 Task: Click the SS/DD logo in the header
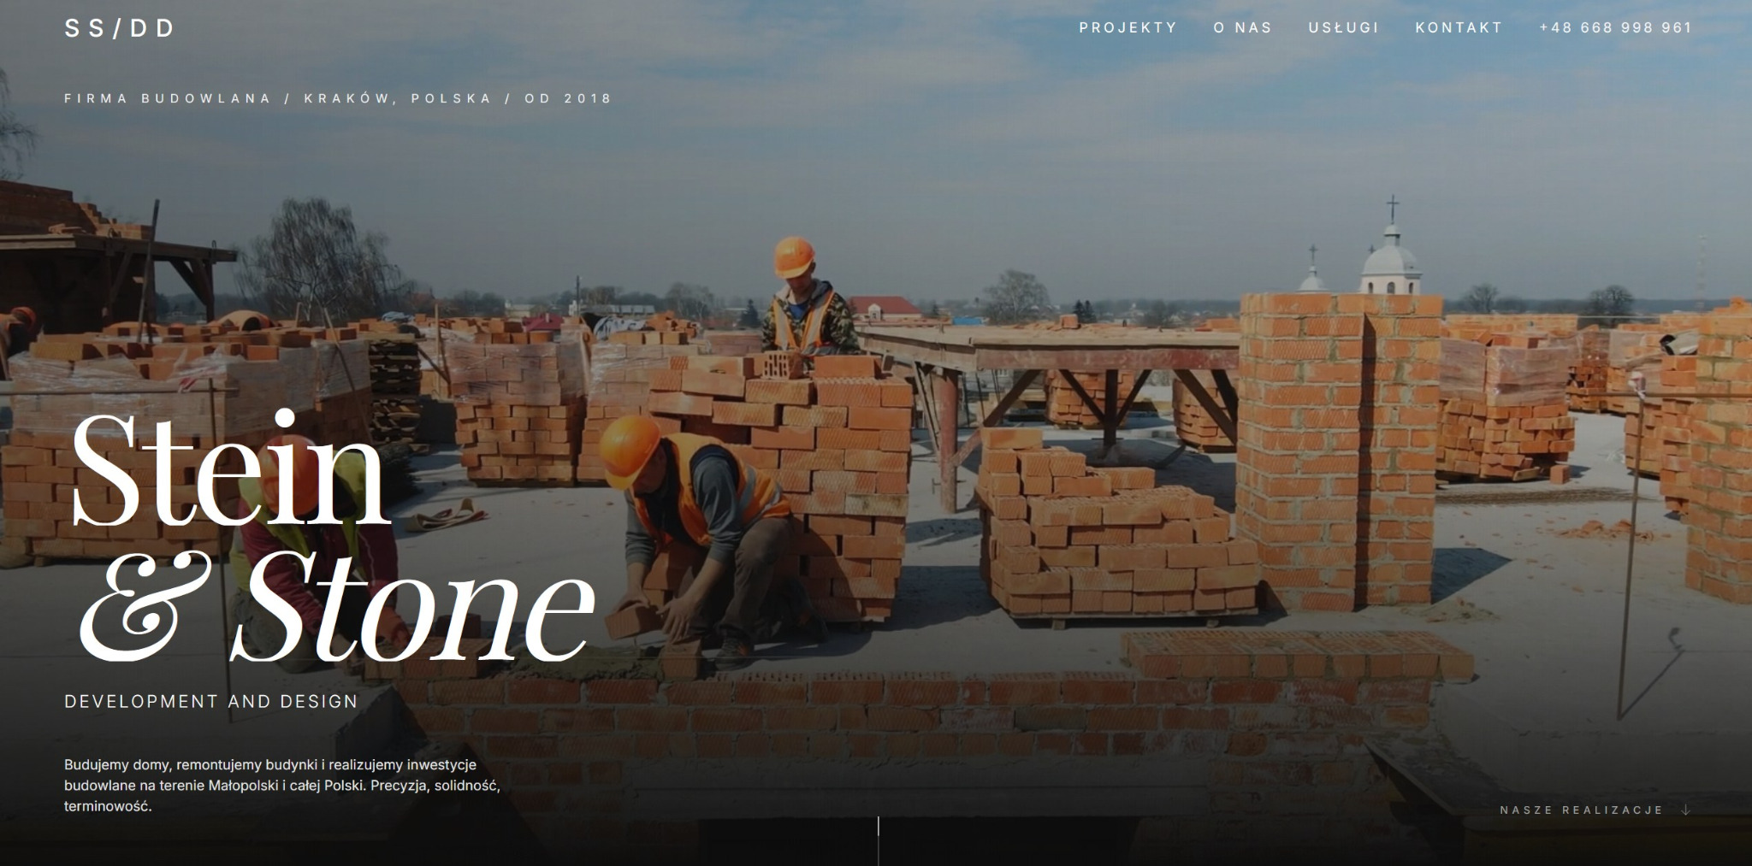pos(119,28)
